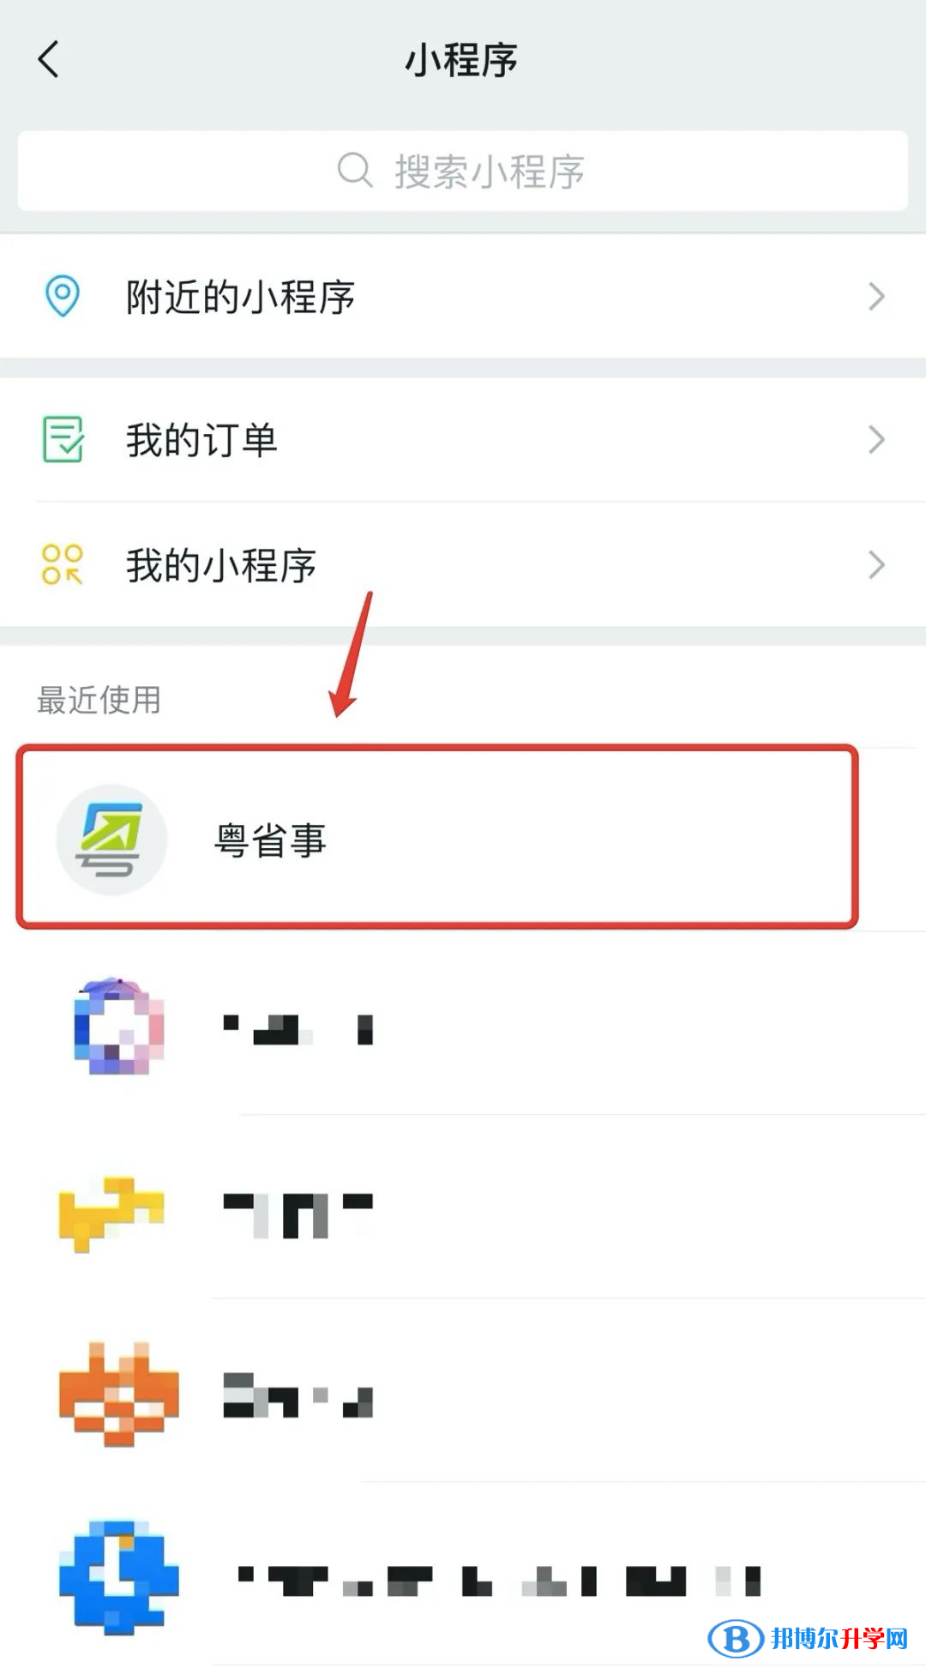926x1674 pixels.
Task: Tap the back arrow icon
Action: coord(49,59)
